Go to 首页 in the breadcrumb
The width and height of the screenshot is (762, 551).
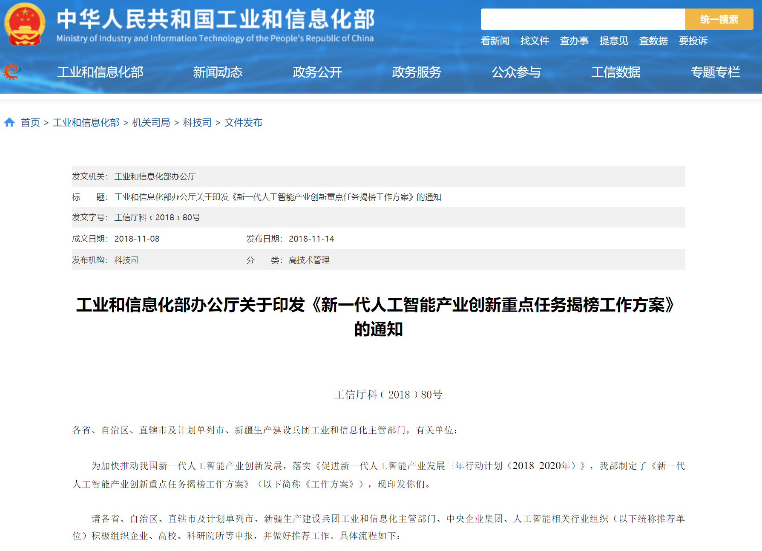tap(30, 123)
